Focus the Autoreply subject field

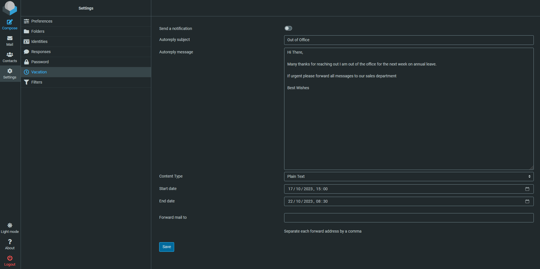pos(409,40)
